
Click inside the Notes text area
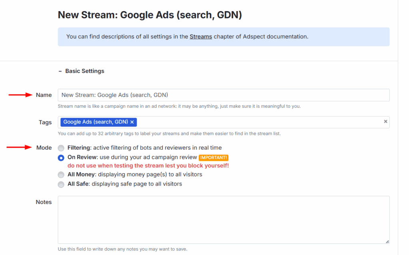(x=223, y=219)
